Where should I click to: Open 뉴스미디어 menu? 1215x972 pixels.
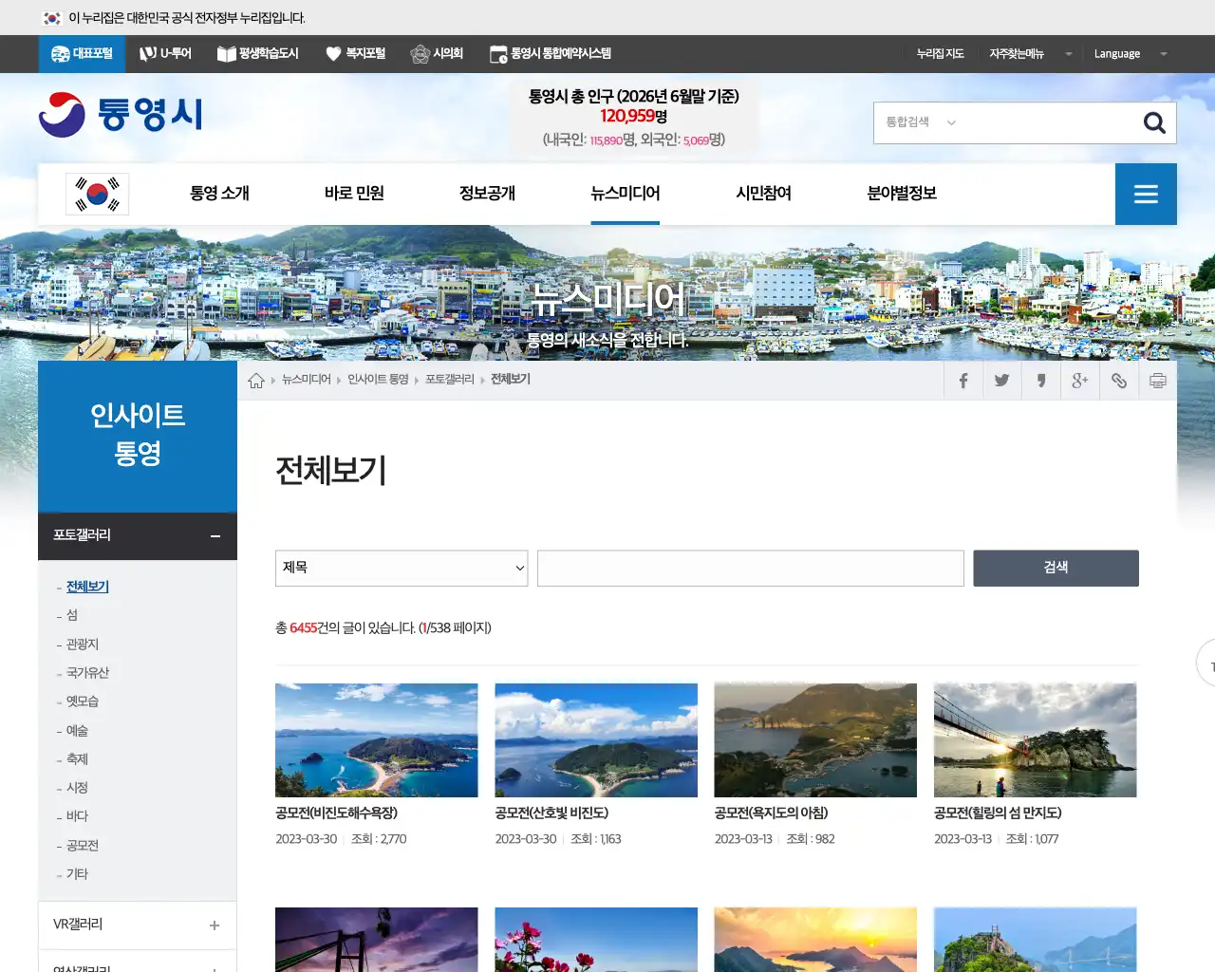coord(625,194)
